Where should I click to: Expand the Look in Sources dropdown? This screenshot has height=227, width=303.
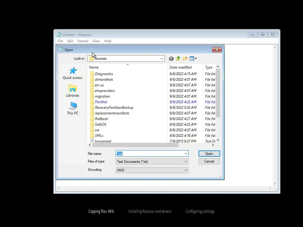point(162,59)
